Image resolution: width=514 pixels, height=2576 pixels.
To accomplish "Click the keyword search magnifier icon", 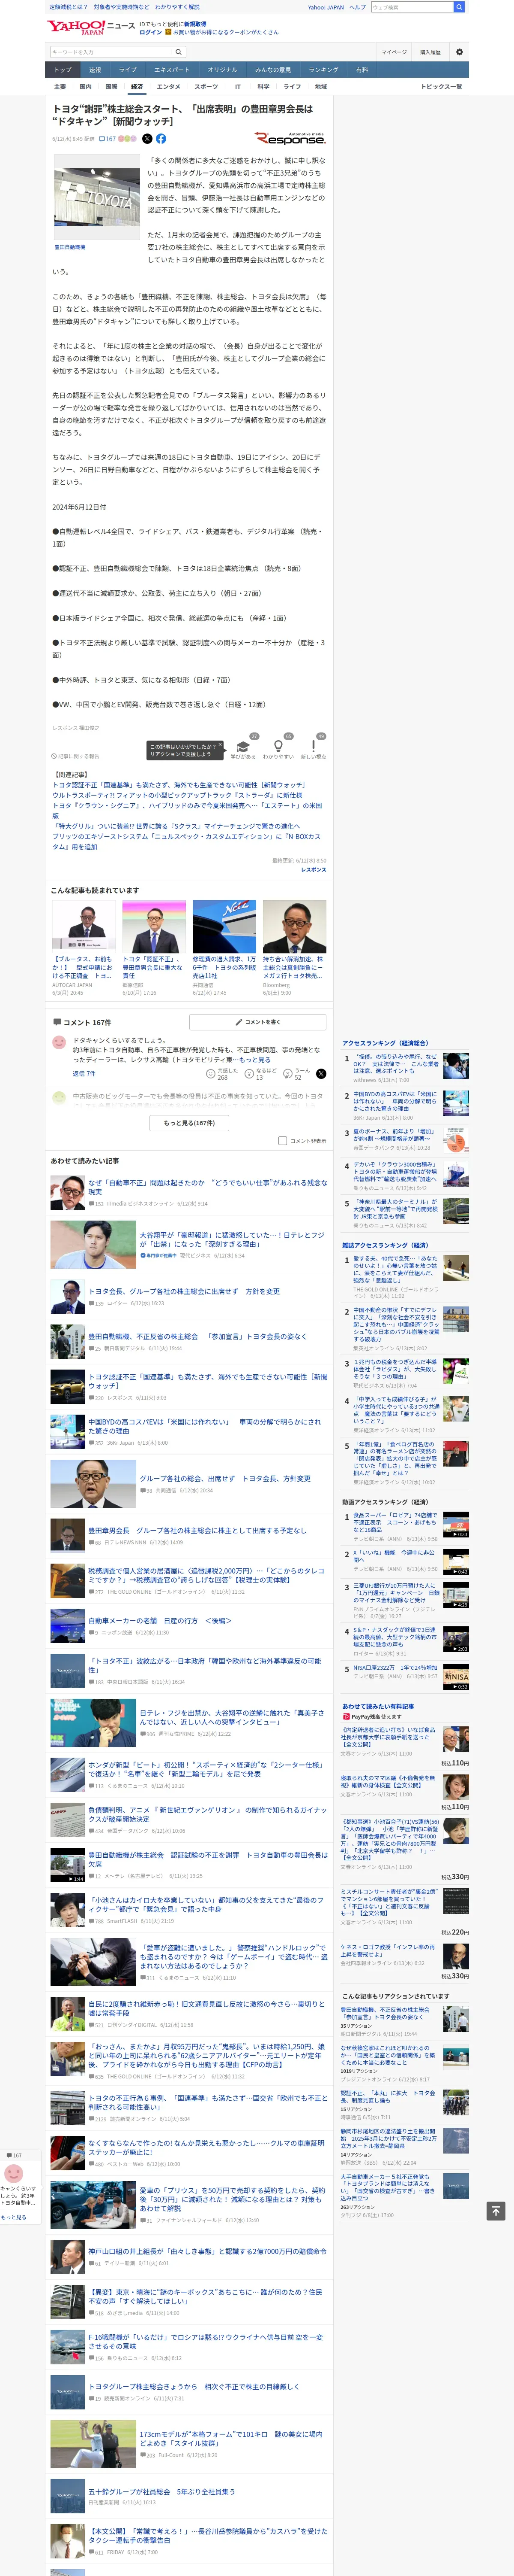I will coord(179,52).
